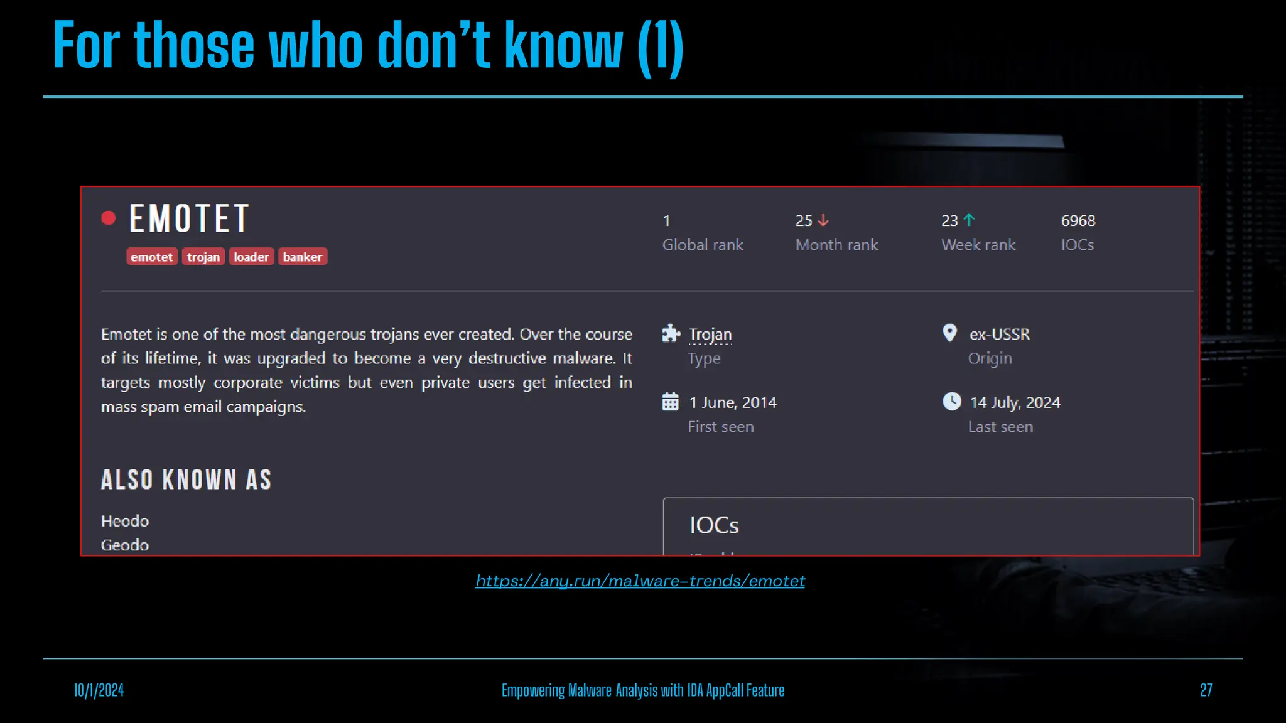
Task: Select the loader tag badge
Action: pyautogui.click(x=251, y=257)
